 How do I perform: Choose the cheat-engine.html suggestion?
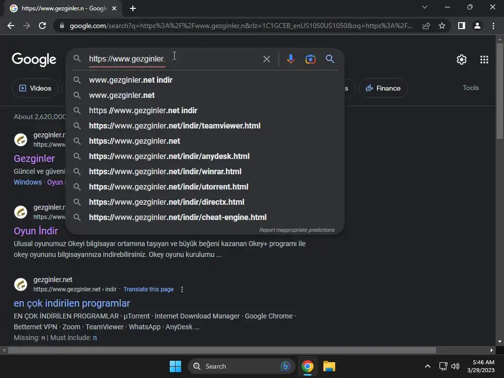[x=205, y=217]
